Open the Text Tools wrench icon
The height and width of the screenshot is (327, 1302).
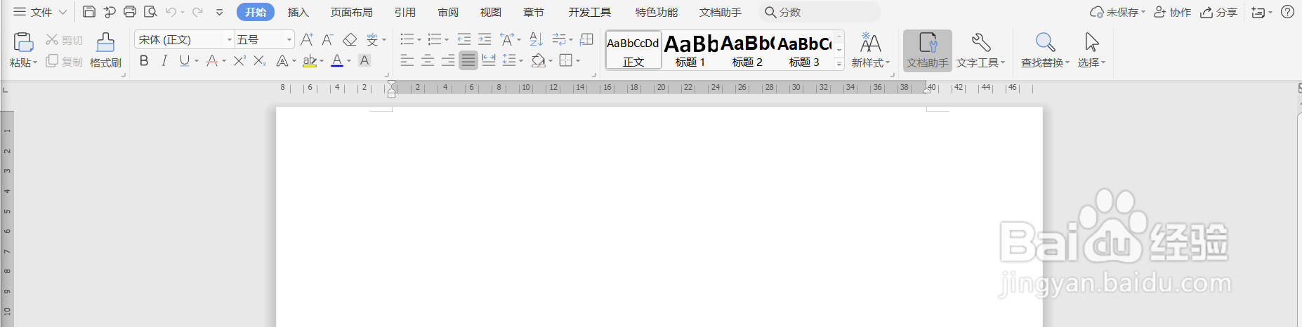coord(981,43)
